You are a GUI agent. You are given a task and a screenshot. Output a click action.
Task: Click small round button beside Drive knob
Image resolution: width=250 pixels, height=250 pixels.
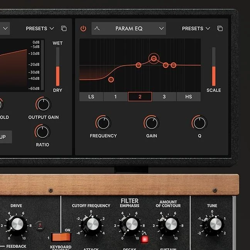pyautogui.click(x=40, y=226)
